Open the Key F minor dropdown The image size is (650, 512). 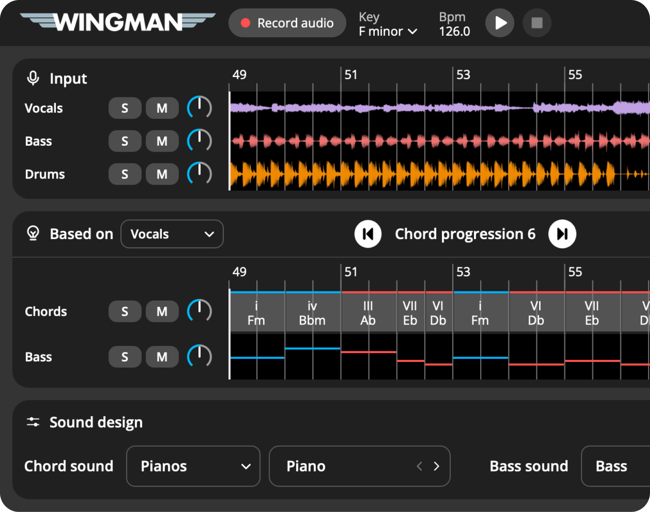pos(388,31)
